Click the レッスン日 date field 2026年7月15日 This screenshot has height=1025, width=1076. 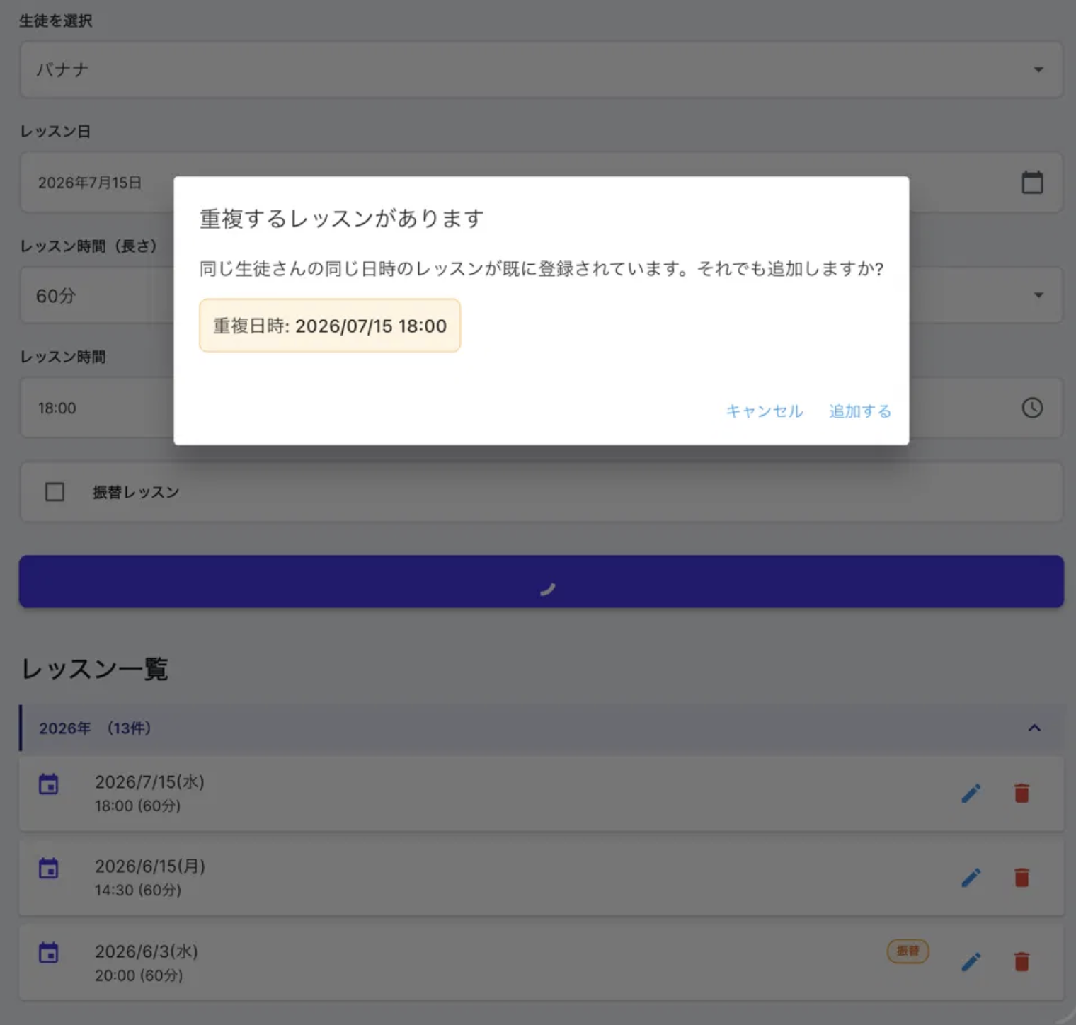point(542,182)
